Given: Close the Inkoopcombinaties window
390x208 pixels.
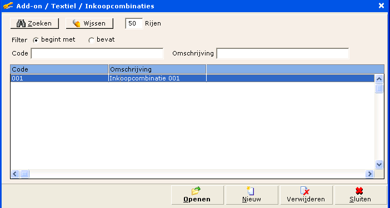Looking at the screenshot, I should (x=381, y=6).
